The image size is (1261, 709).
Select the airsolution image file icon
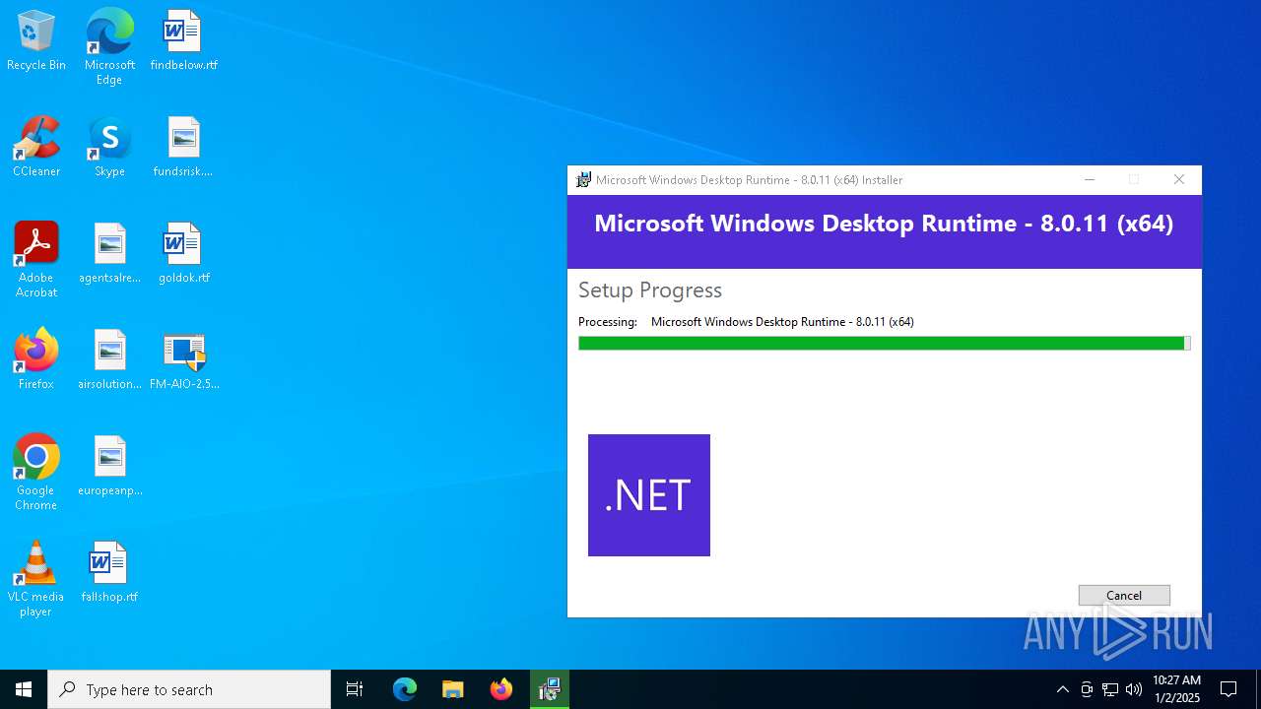(x=109, y=360)
